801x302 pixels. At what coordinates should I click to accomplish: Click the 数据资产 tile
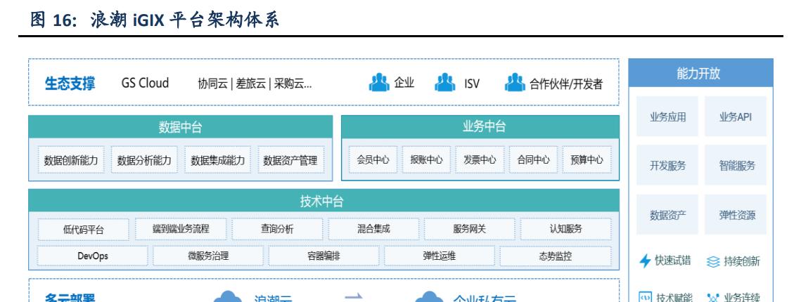[x=667, y=215]
